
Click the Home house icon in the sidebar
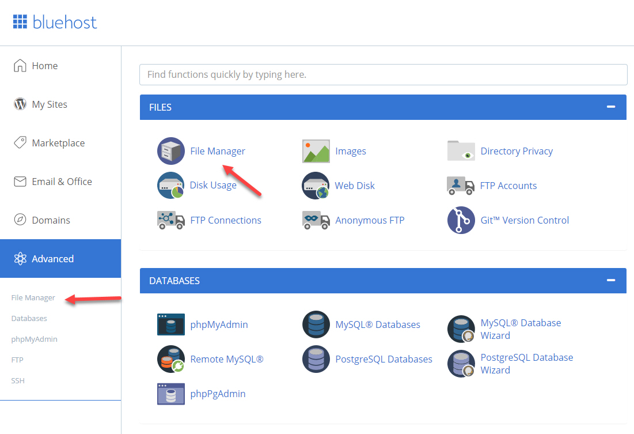20,66
